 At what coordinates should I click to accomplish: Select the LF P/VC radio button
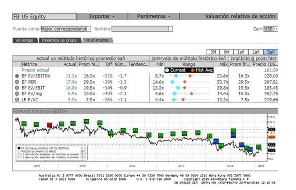[17, 99]
